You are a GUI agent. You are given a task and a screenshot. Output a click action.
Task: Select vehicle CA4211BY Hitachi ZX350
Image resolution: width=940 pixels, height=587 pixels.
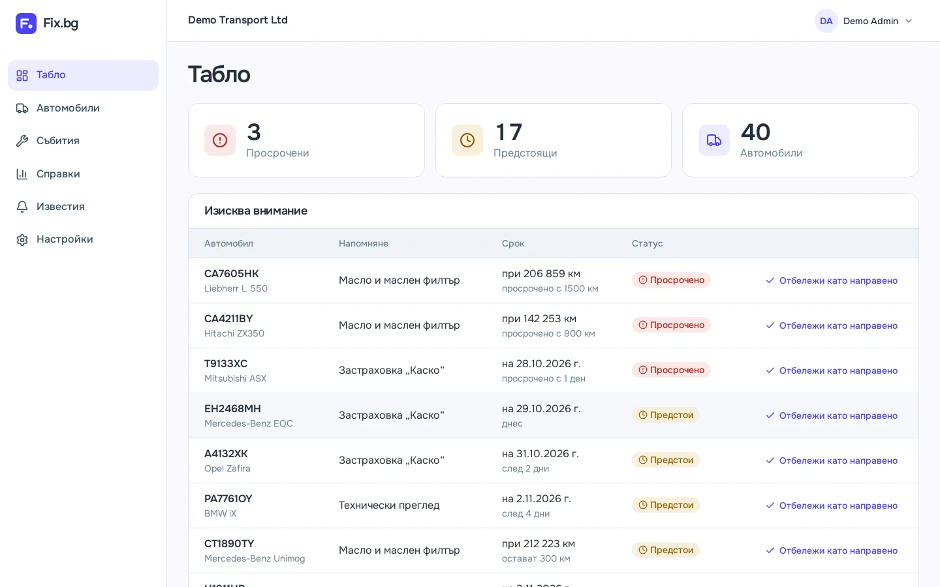234,325
